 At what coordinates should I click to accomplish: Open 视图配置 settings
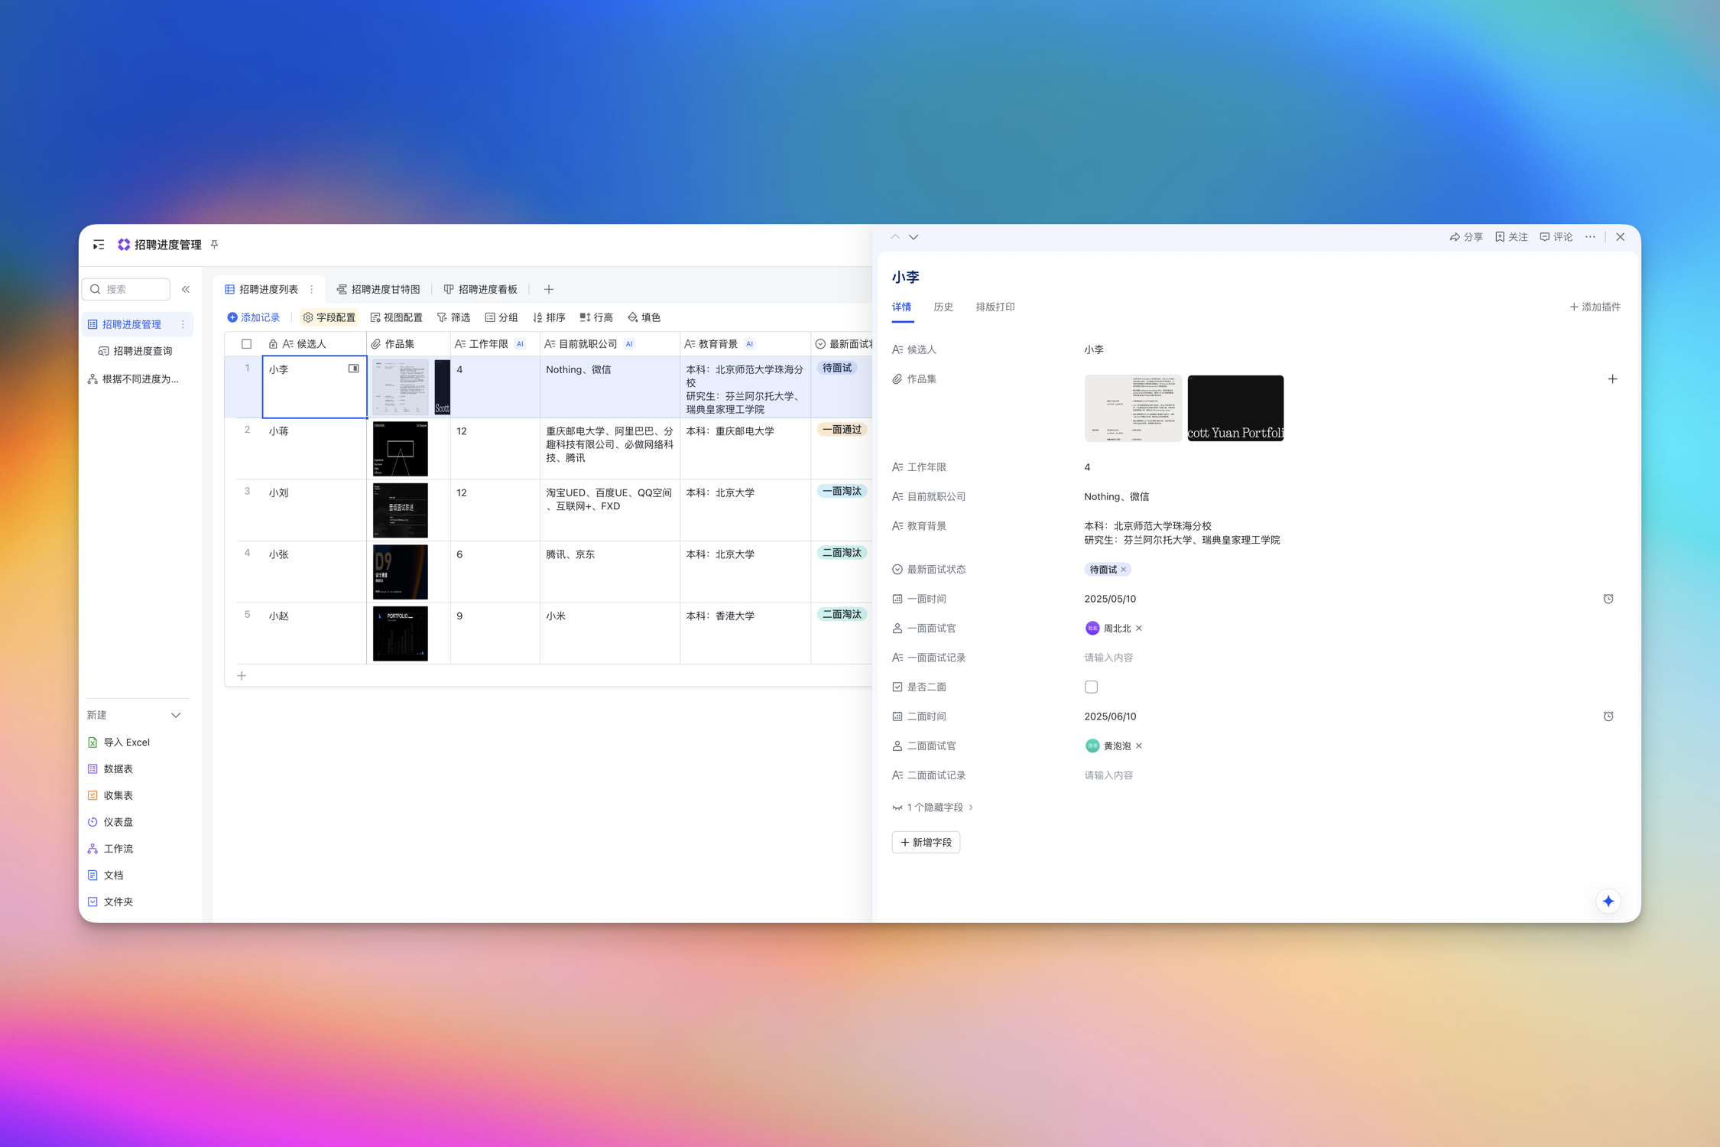click(x=397, y=317)
